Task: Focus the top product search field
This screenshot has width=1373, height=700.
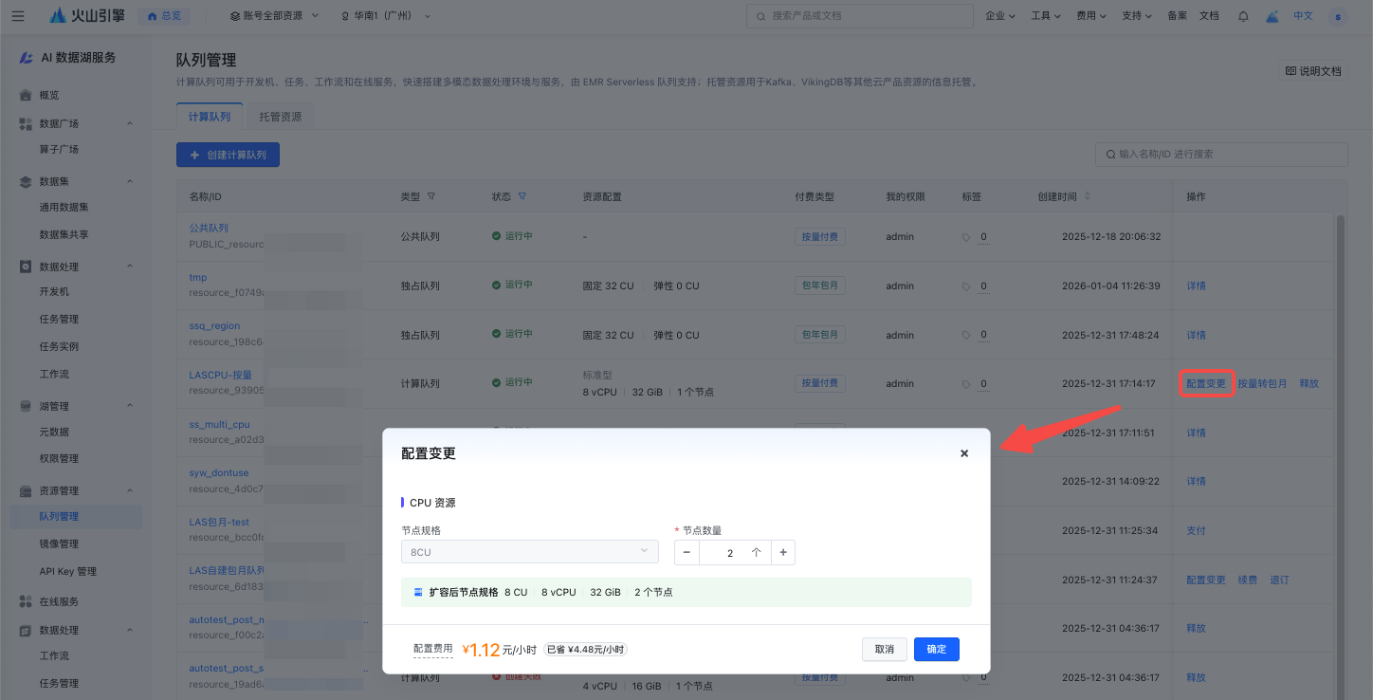Action: [860, 16]
